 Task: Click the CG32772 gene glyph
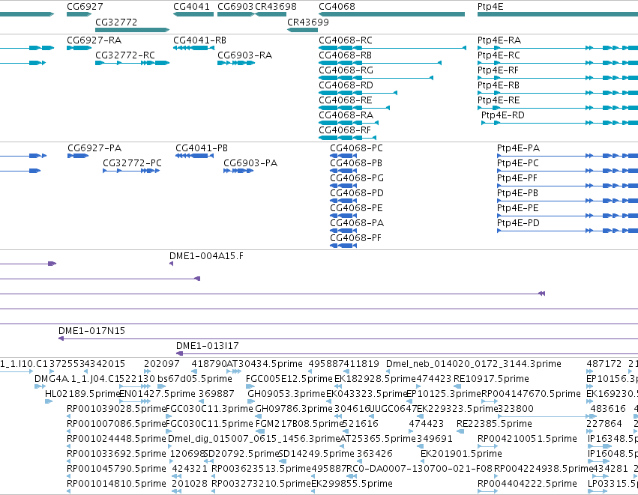132,30
